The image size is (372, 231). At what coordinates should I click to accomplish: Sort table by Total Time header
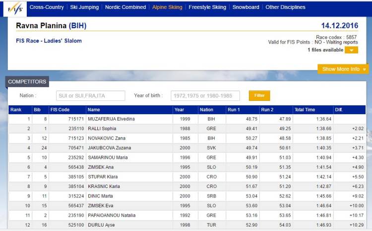[x=305, y=110]
